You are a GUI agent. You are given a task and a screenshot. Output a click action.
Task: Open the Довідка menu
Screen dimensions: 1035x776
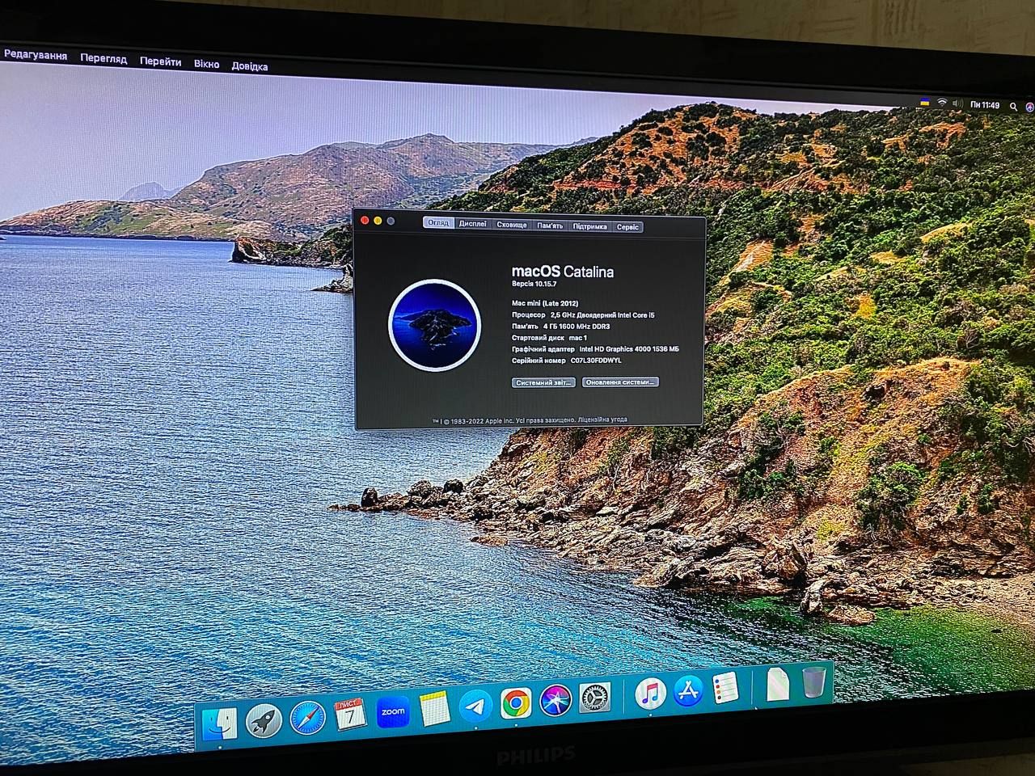point(249,66)
